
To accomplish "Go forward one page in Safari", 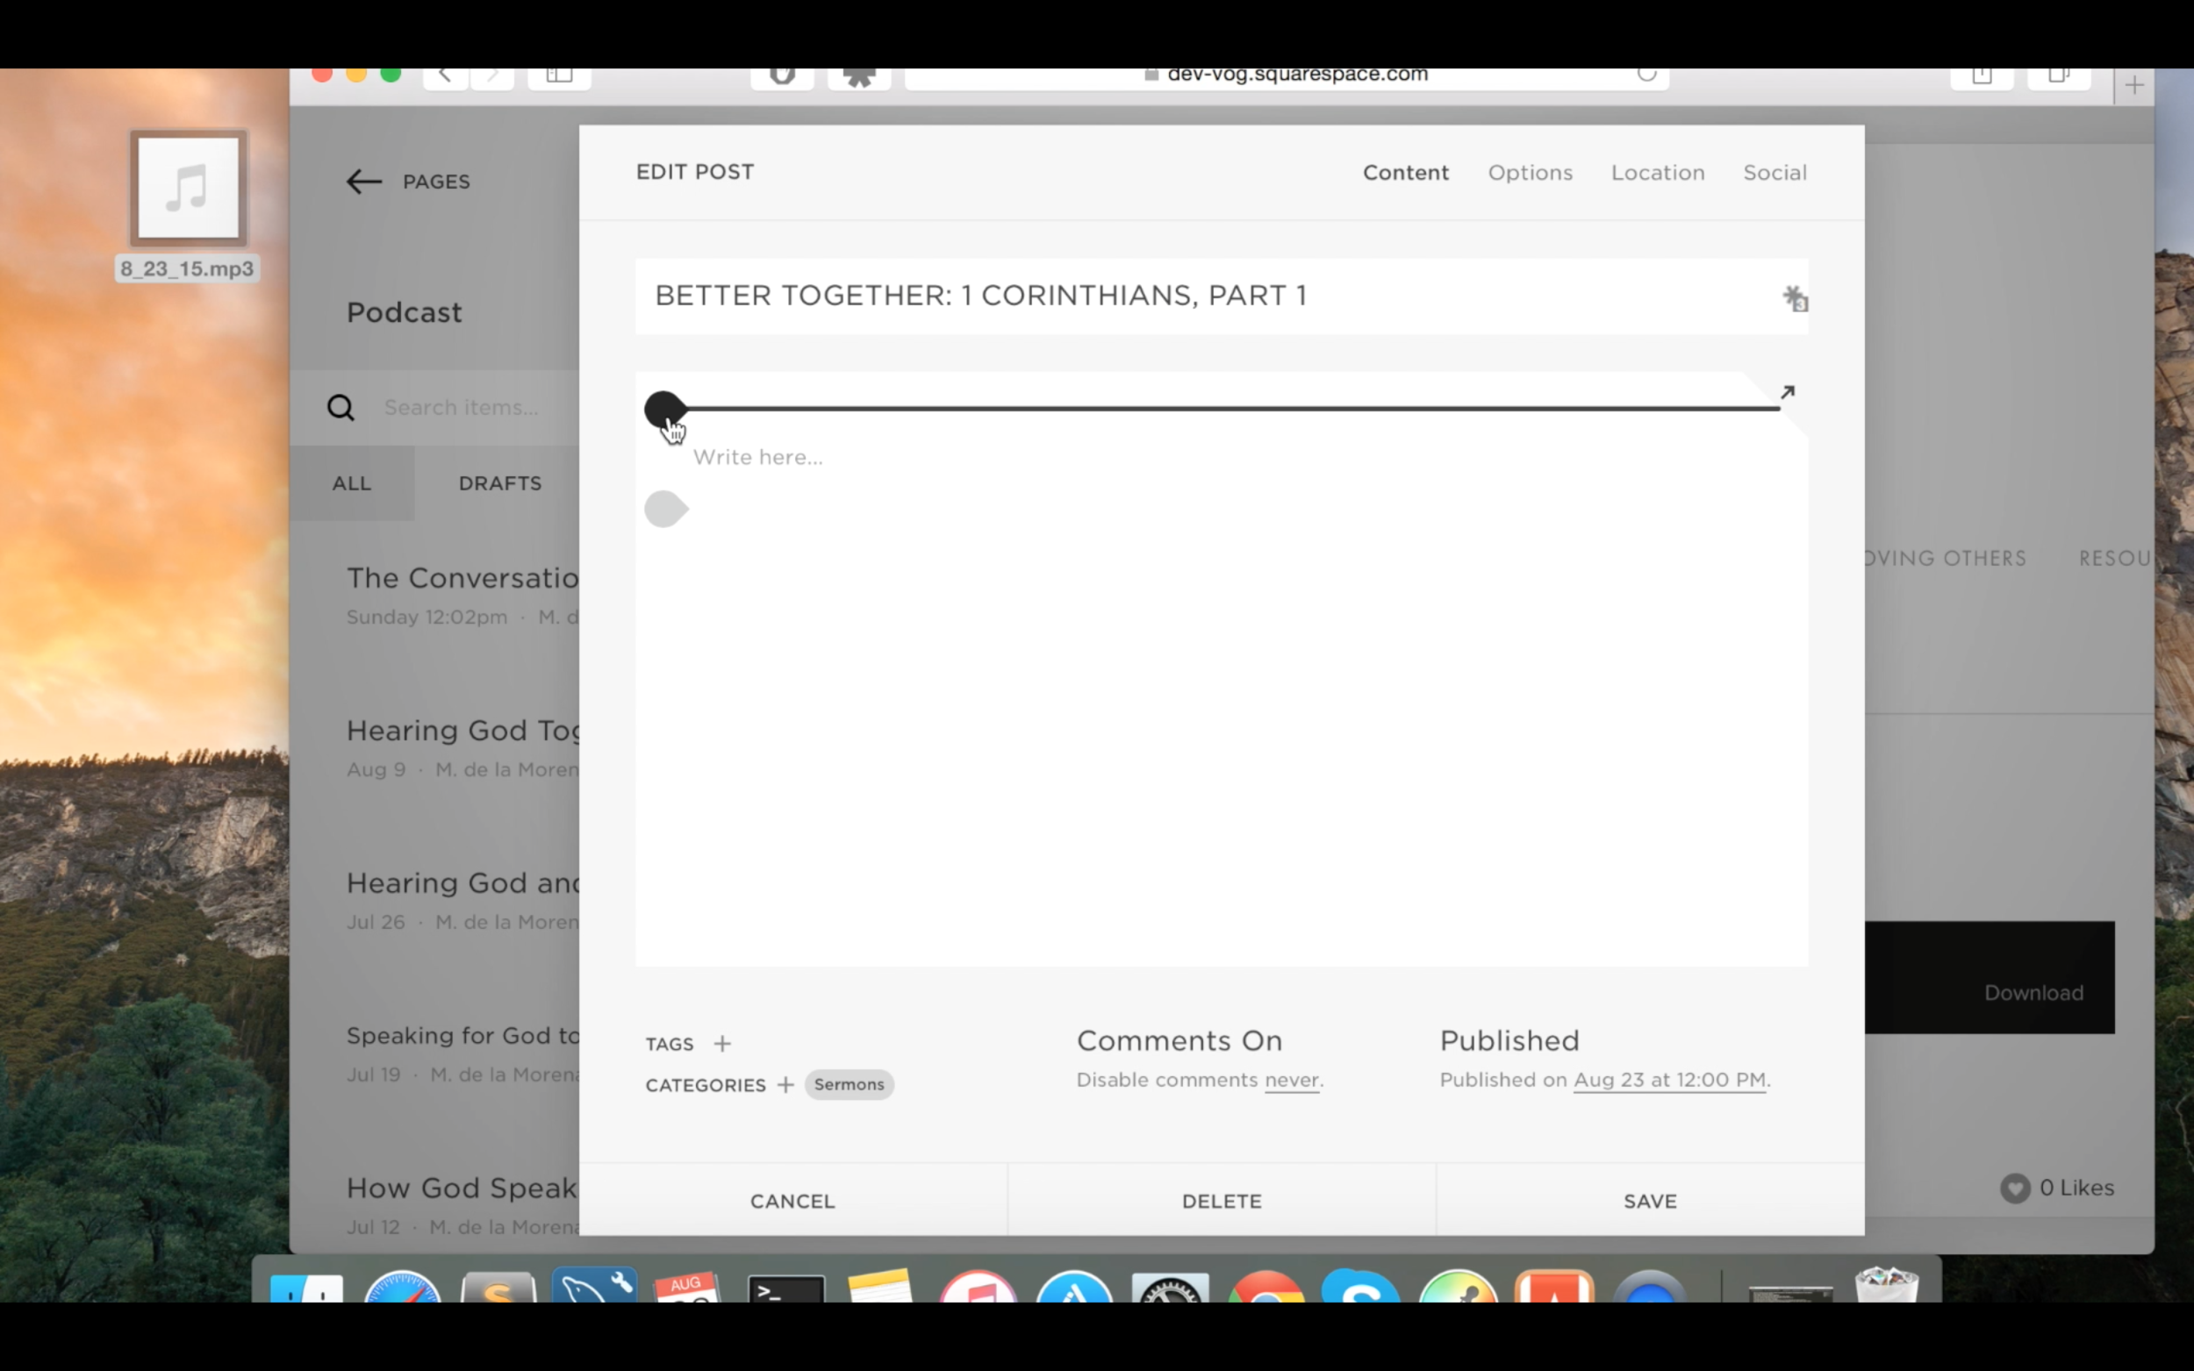I will [492, 76].
